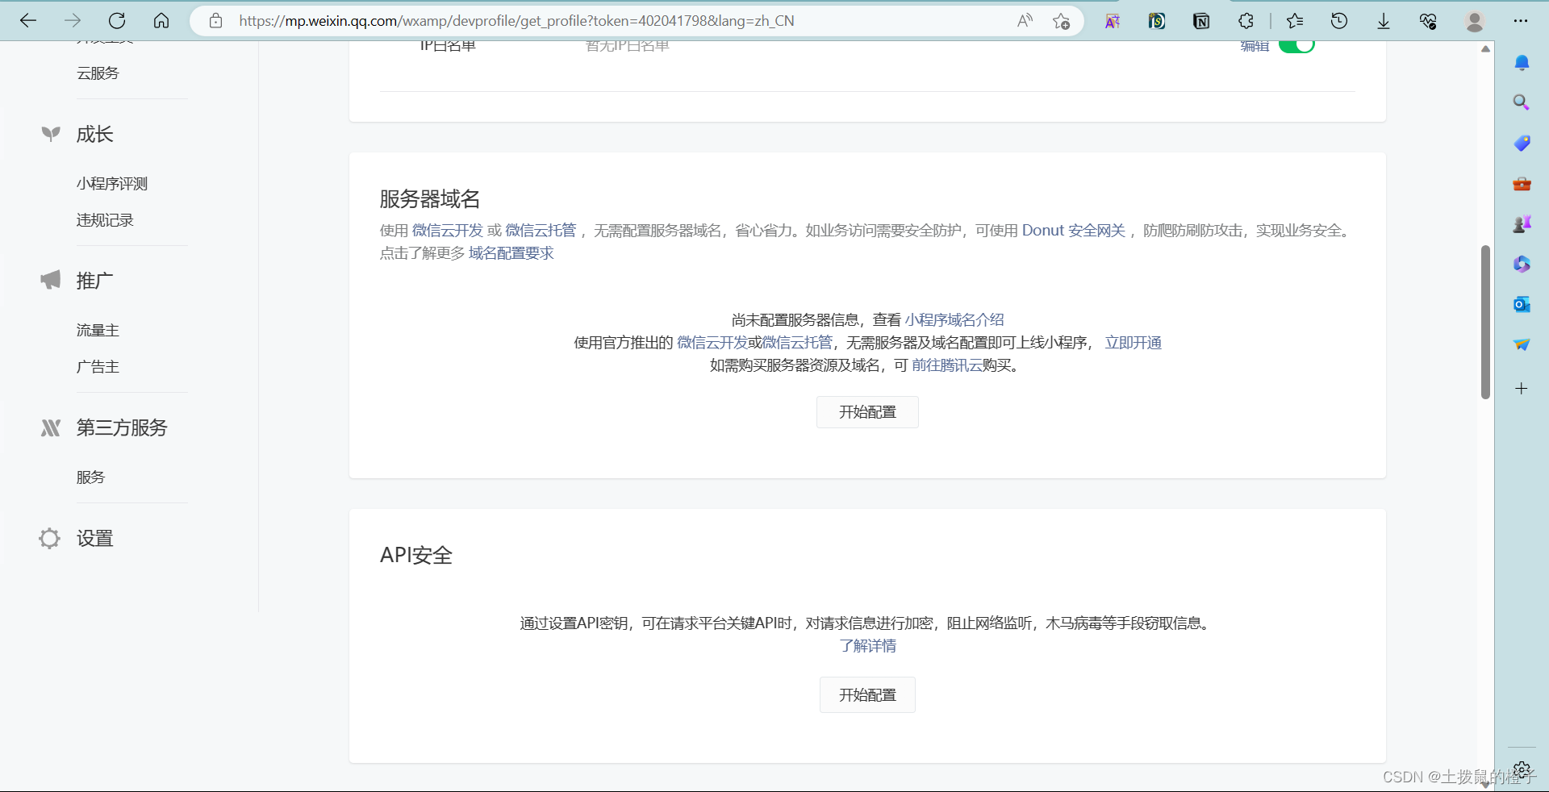Open browser settings and more menu
Image resolution: width=1549 pixels, height=792 pixels.
[x=1521, y=21]
